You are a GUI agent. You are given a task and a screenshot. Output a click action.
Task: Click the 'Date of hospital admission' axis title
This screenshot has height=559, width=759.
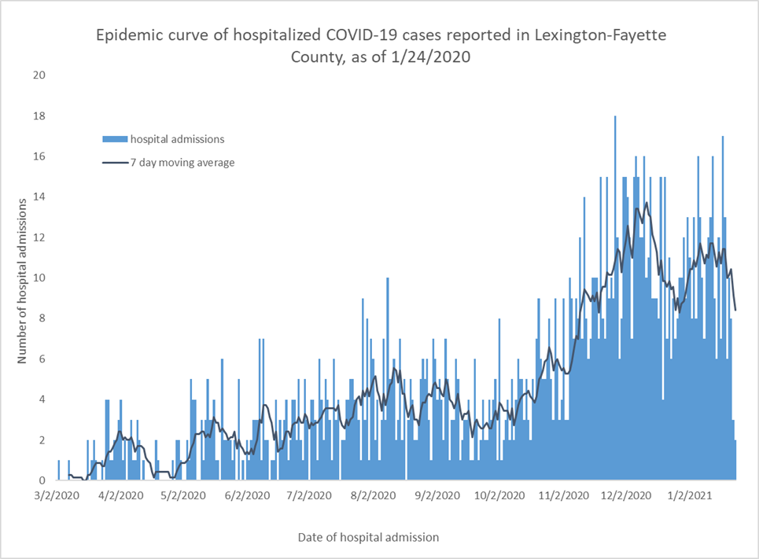pyautogui.click(x=368, y=537)
